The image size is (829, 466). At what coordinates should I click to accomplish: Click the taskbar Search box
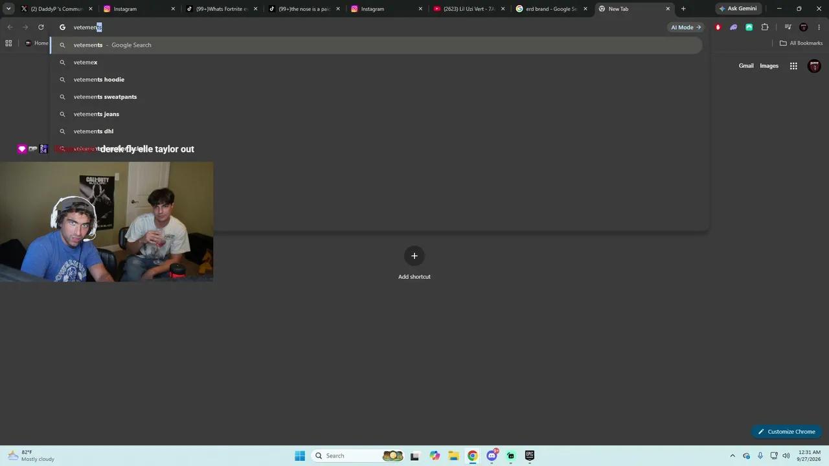click(358, 456)
